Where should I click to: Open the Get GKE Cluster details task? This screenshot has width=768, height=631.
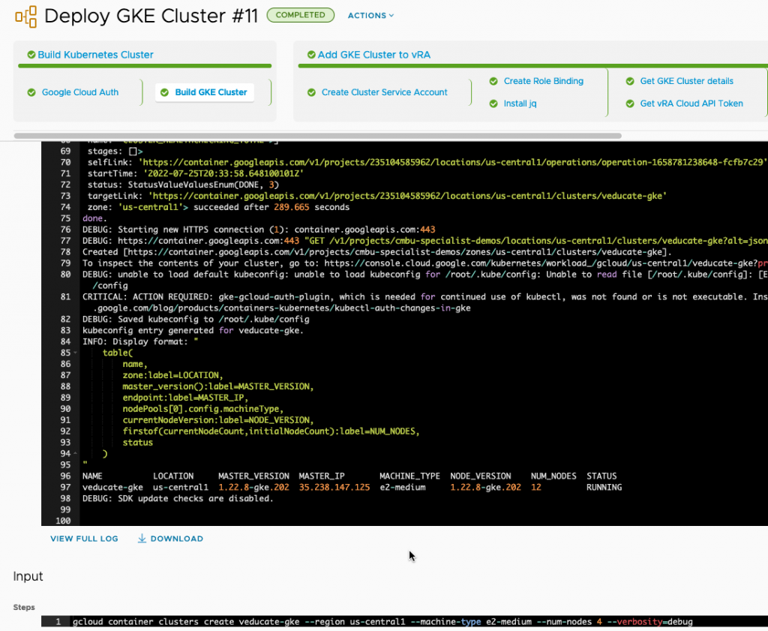687,81
